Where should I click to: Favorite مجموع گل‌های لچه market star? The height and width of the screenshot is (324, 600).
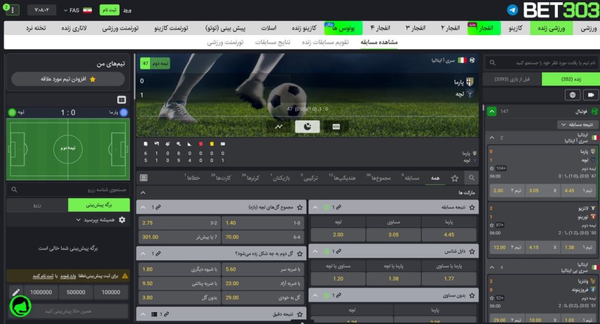(299, 207)
